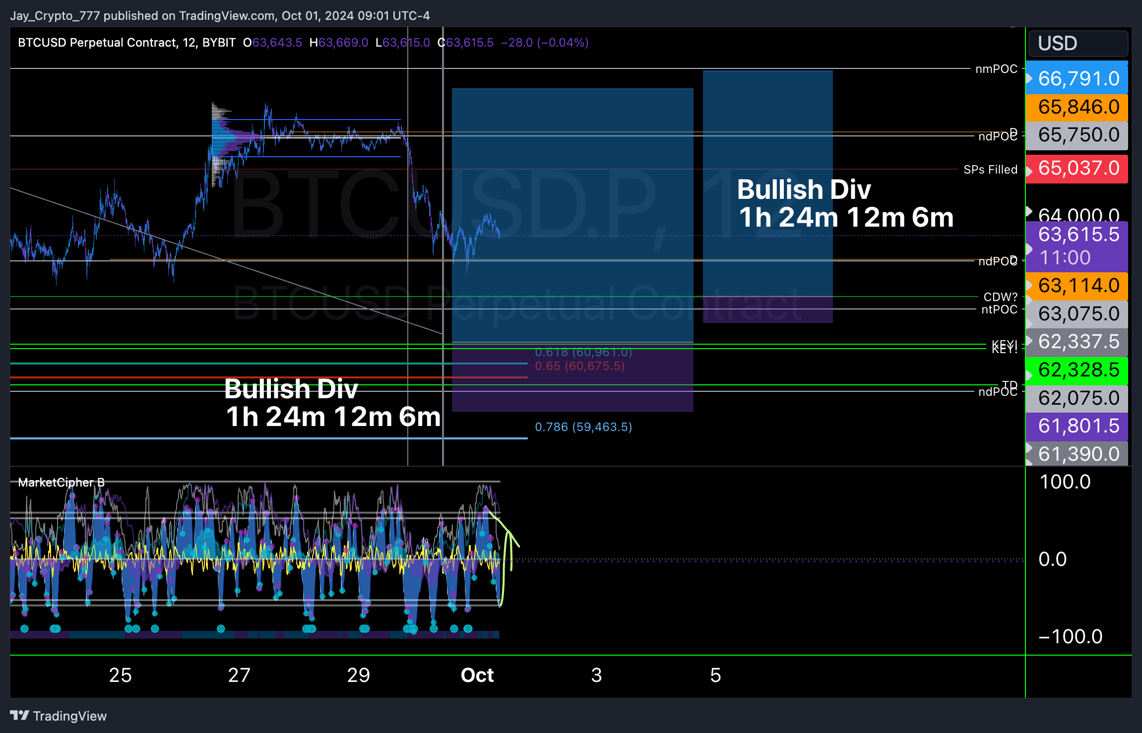Click the 5 date on time axis
The image size is (1142, 733).
[715, 675]
